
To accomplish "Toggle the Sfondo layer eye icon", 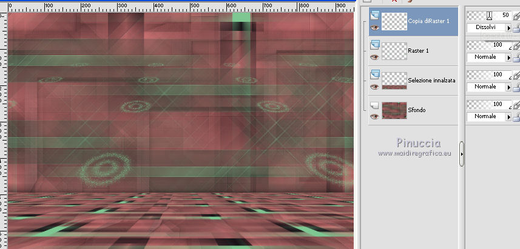I will 375,116.
